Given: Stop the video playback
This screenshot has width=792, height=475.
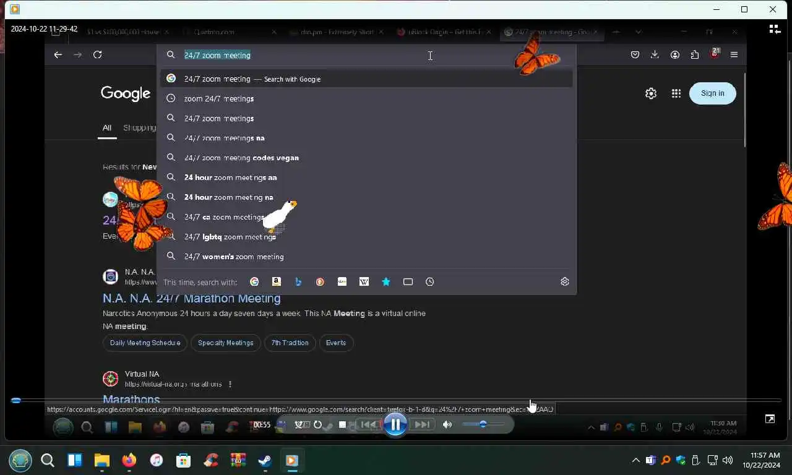Looking at the screenshot, I should point(342,425).
